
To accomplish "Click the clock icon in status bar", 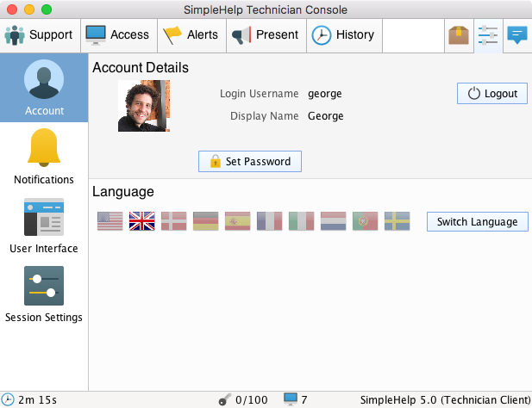I will coord(8,399).
